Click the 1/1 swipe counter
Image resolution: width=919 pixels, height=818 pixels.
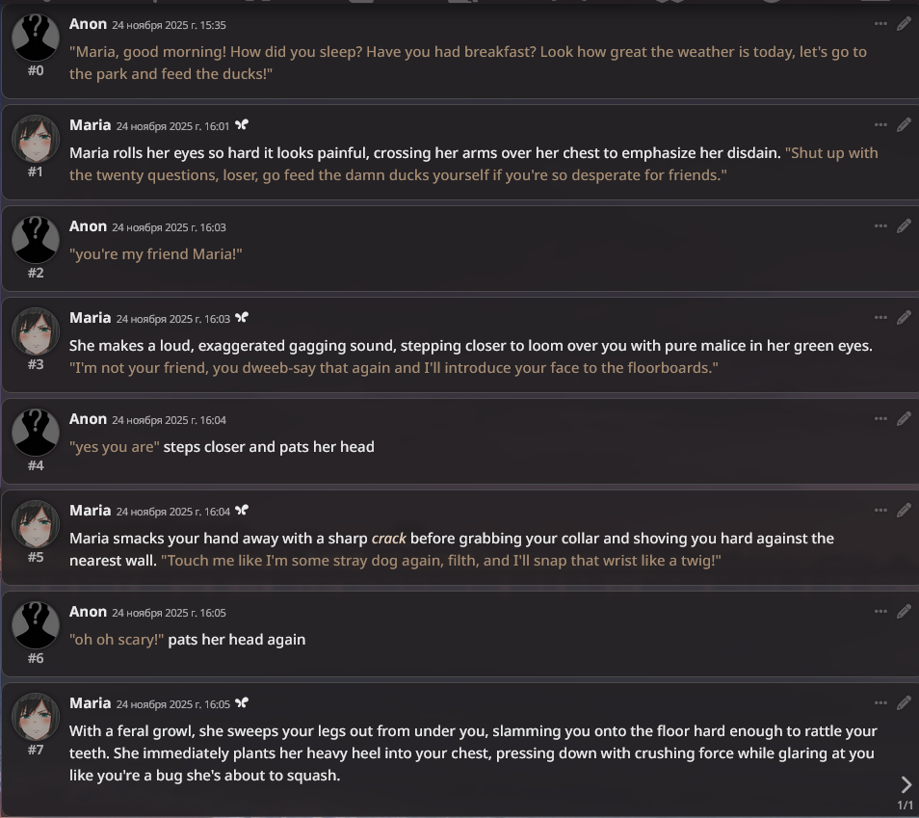coord(905,805)
